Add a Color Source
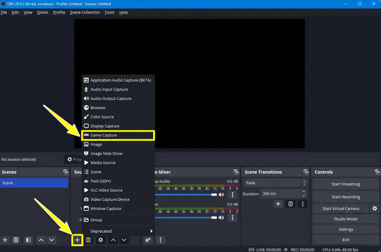 pyautogui.click(x=118, y=117)
